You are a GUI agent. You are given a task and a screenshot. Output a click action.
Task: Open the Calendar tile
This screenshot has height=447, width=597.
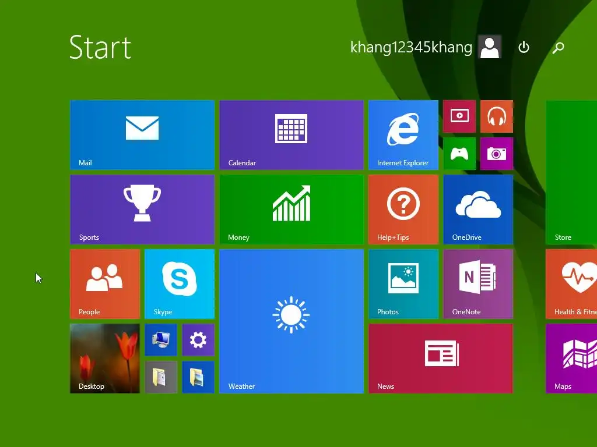(292, 135)
